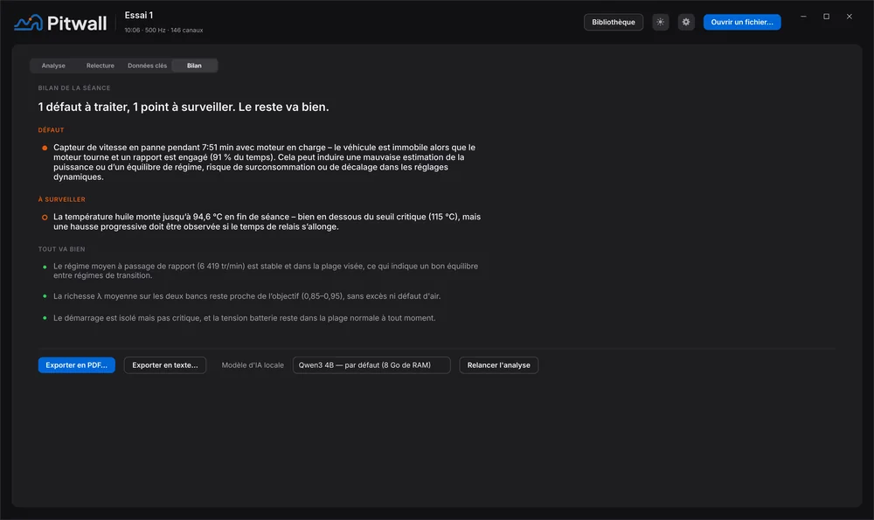This screenshot has width=874, height=520.
Task: Select the Bilan tab
Action: click(x=194, y=66)
